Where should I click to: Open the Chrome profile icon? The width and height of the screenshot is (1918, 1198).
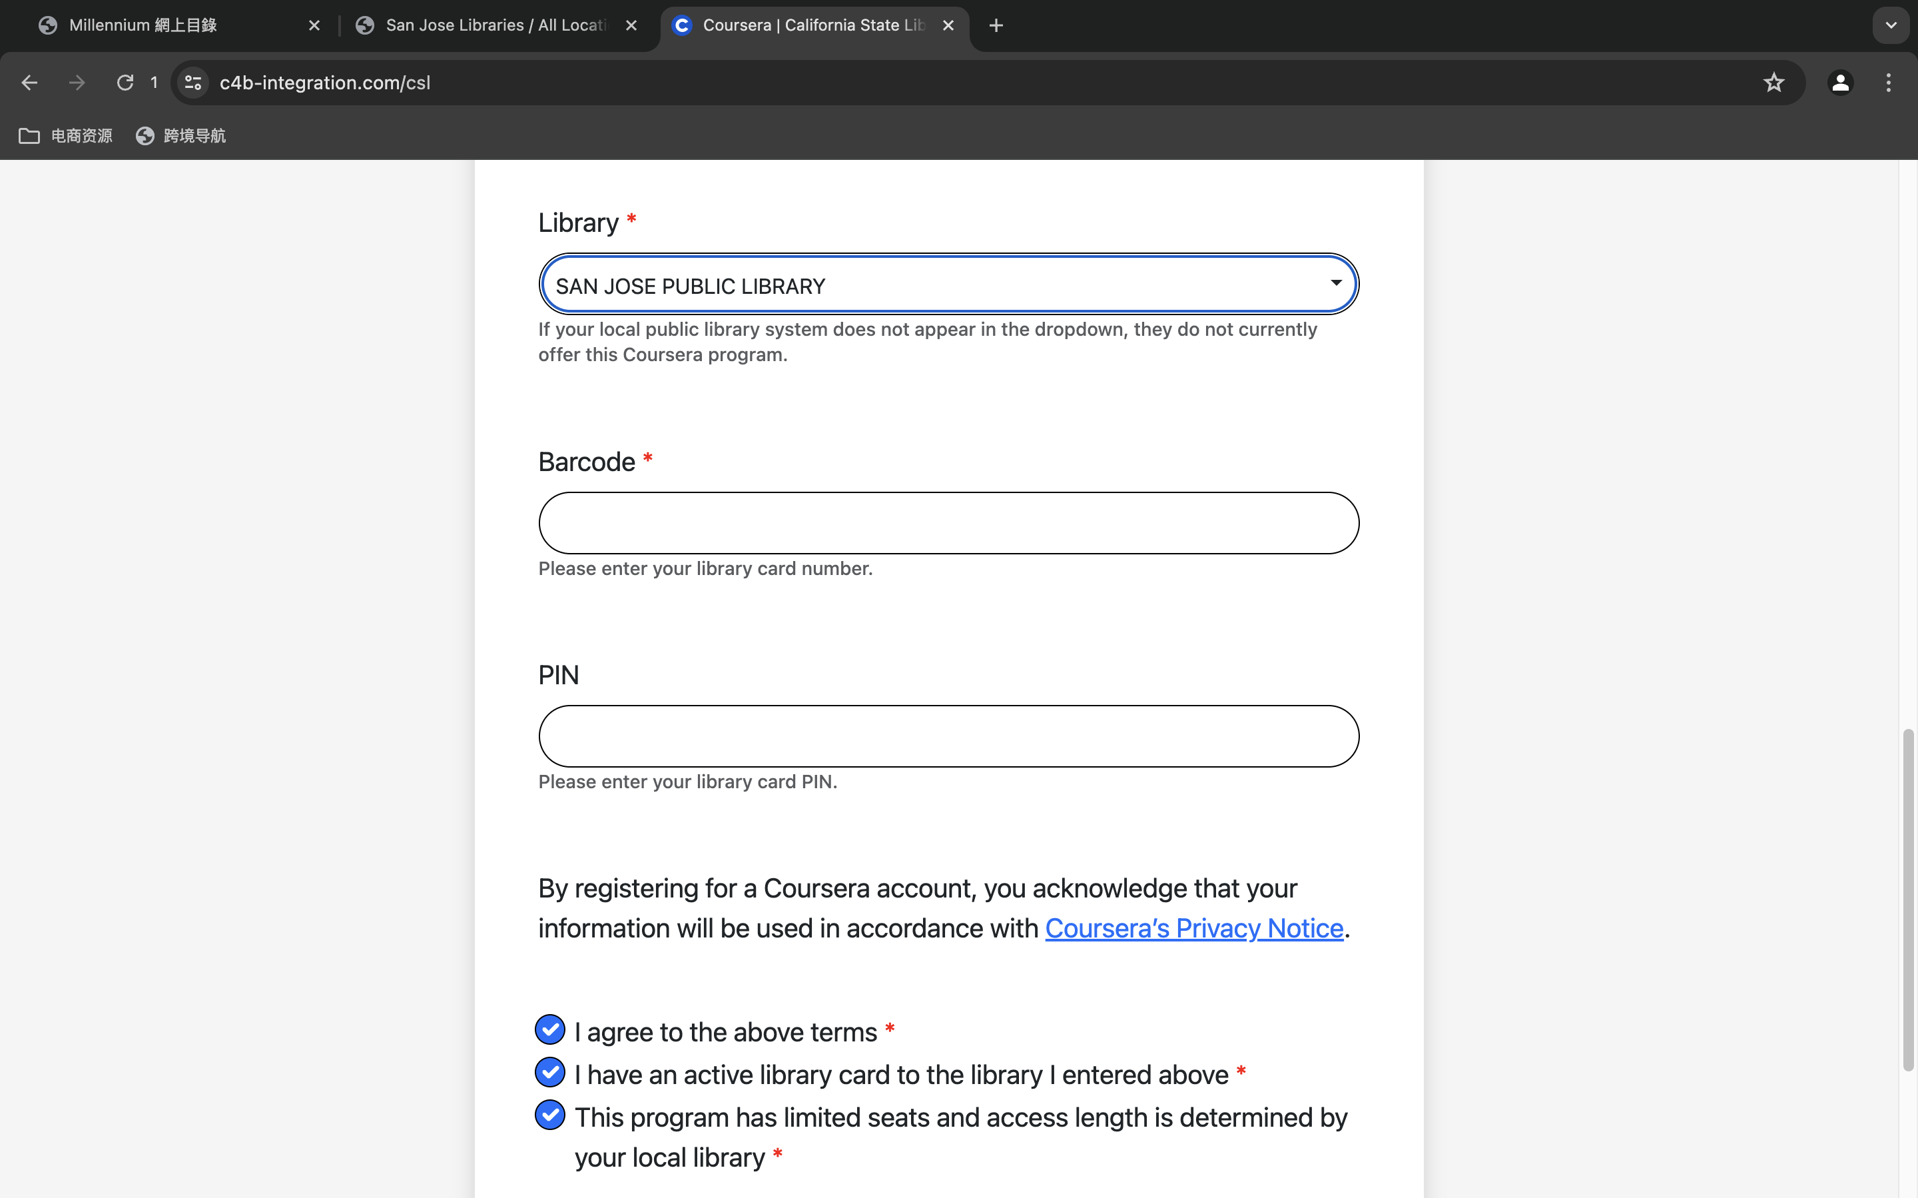1840,83
